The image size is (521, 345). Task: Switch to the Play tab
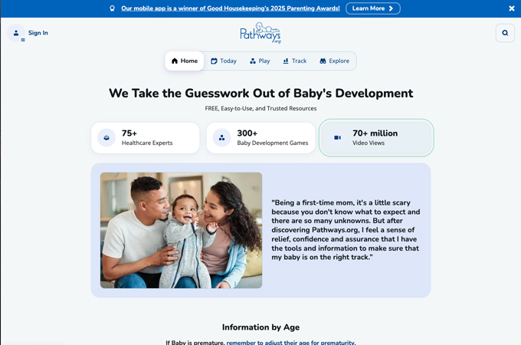coord(260,61)
